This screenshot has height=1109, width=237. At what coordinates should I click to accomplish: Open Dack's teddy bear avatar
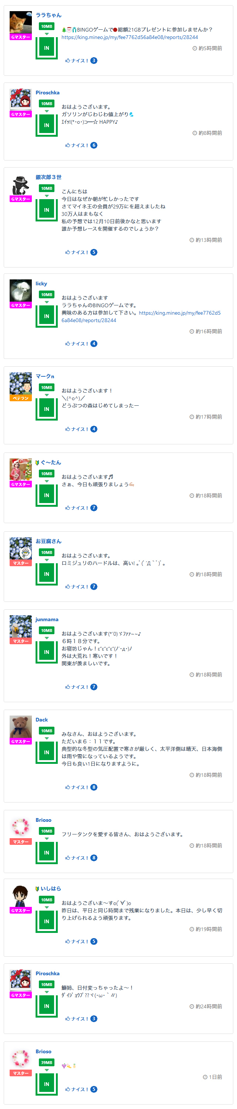(21, 727)
